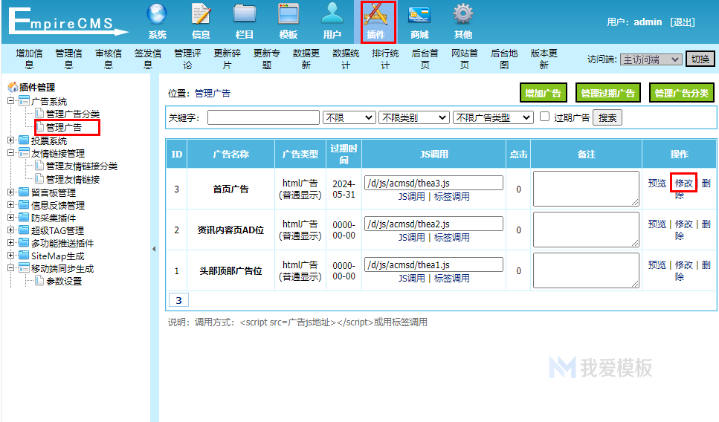Click the 管理广告 breadcrumb link
This screenshot has width=719, height=422.
tap(213, 94)
